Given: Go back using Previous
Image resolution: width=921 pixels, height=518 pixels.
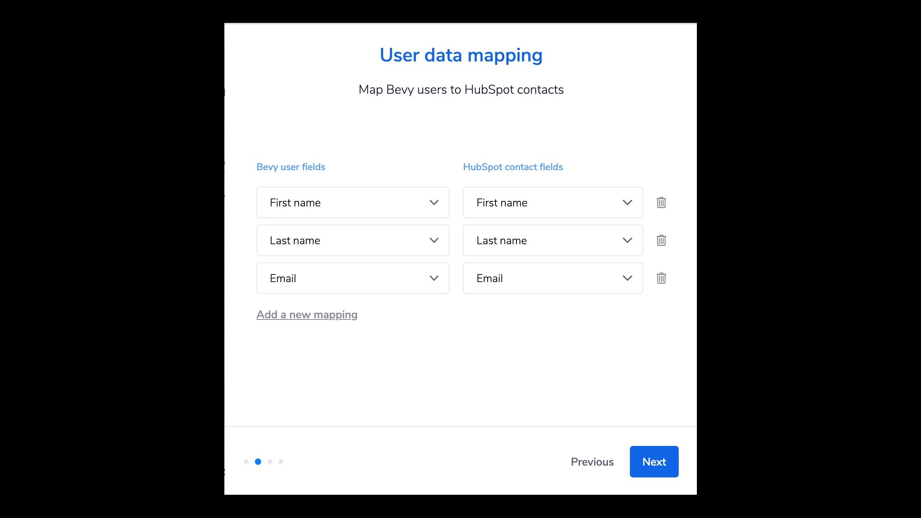Looking at the screenshot, I should (x=592, y=462).
